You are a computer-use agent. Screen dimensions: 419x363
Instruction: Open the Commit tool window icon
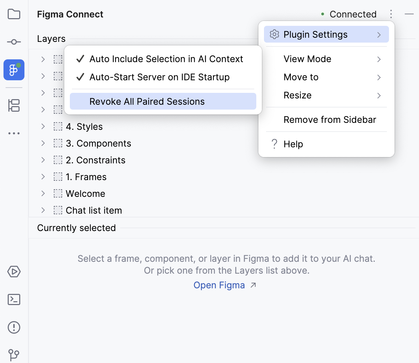click(x=14, y=42)
